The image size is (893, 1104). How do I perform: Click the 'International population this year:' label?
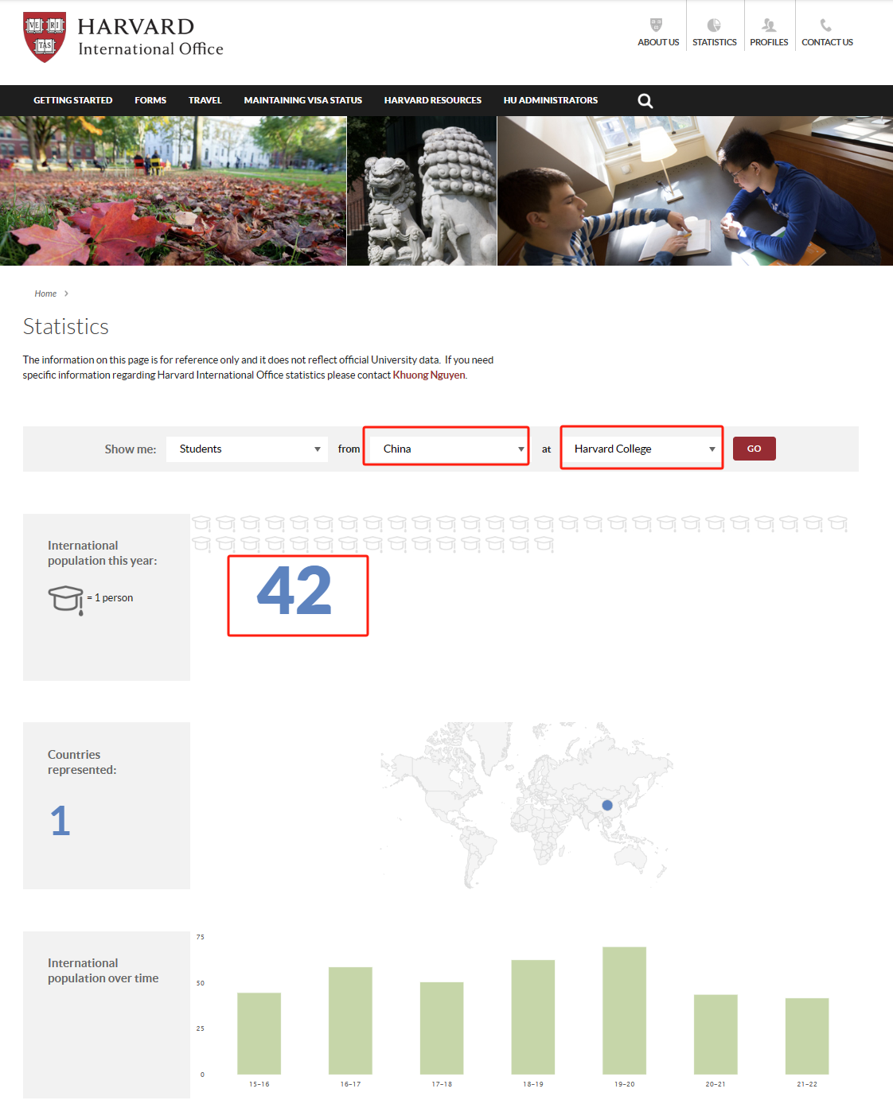pyautogui.click(x=103, y=553)
